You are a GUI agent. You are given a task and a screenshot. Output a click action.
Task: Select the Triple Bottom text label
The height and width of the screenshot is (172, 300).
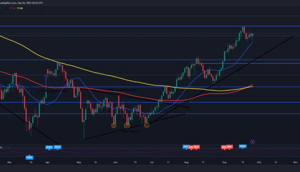[x=129, y=131]
